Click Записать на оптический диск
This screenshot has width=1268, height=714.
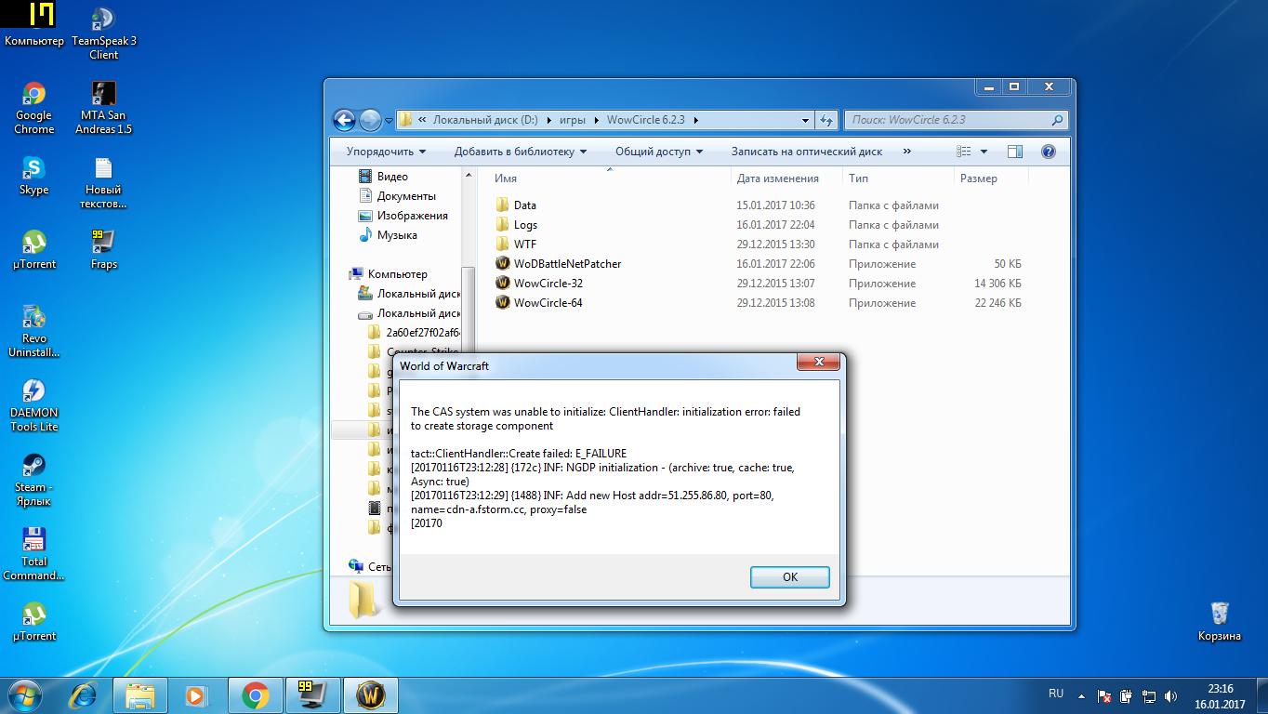click(x=806, y=152)
